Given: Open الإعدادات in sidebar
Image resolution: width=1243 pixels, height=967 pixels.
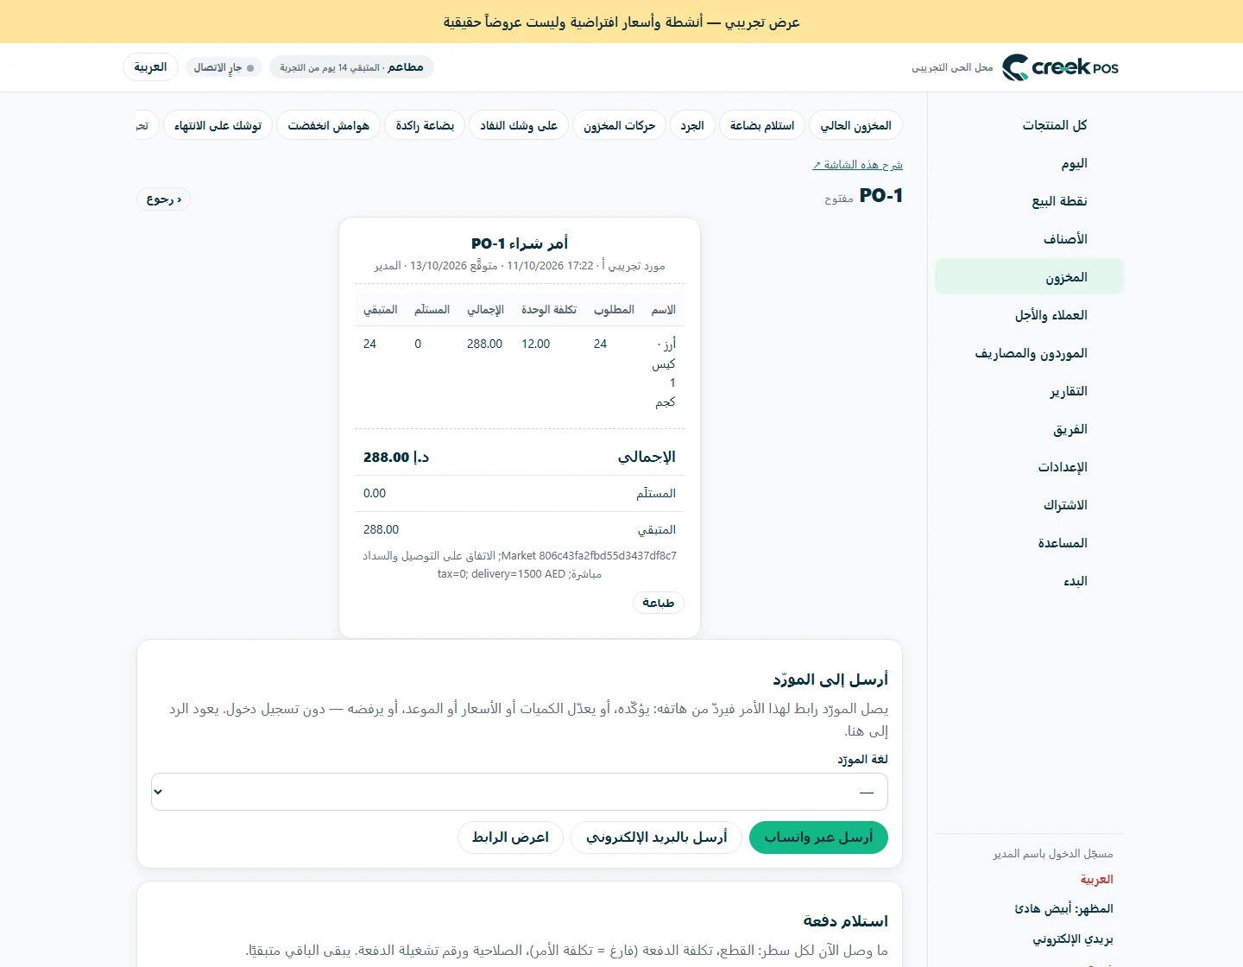Looking at the screenshot, I should (1029, 467).
